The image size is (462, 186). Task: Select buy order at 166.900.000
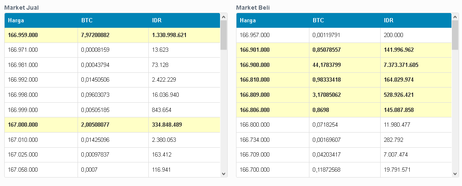(255, 65)
